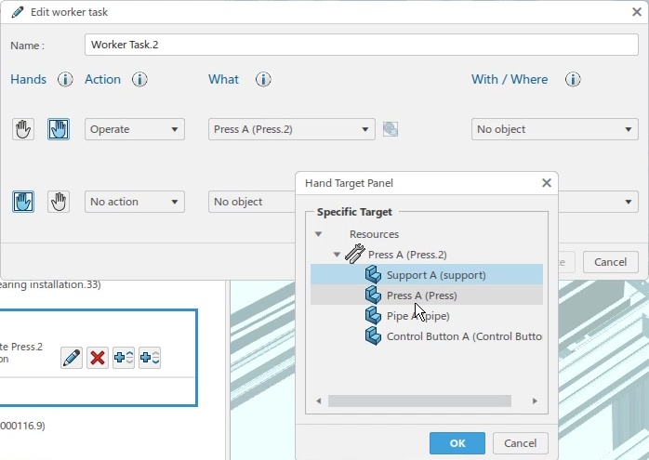This screenshot has width=649, height=460.
Task: Click the tree horizontal scrollbar left arrow
Action: [x=319, y=401]
